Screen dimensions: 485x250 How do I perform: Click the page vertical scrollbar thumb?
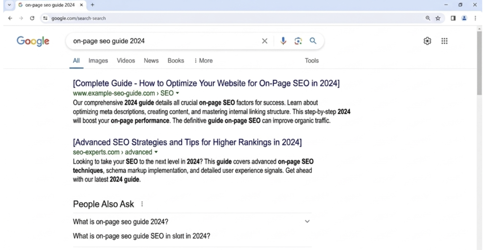coord(479,62)
